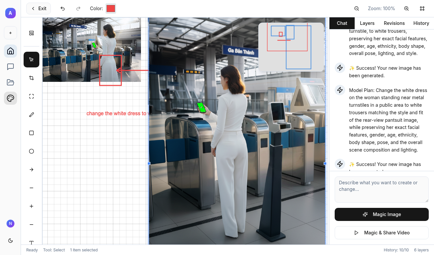This screenshot has width=434, height=255.
Task: Choose the Rectangle shape tool
Action: pyautogui.click(x=31, y=133)
